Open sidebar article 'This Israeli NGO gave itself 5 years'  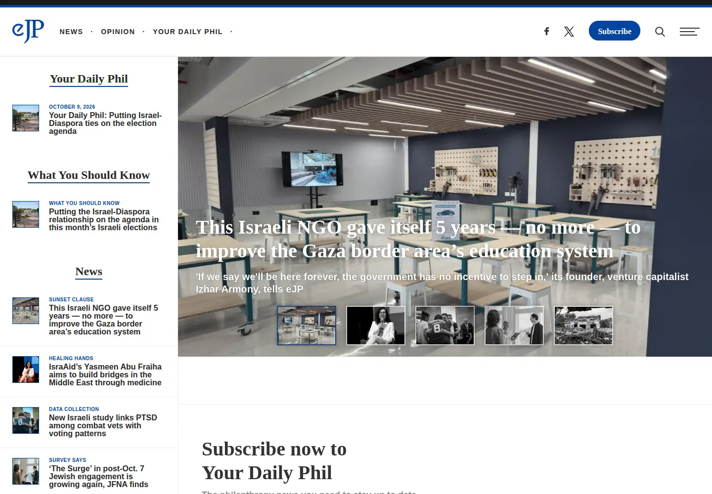(x=103, y=320)
